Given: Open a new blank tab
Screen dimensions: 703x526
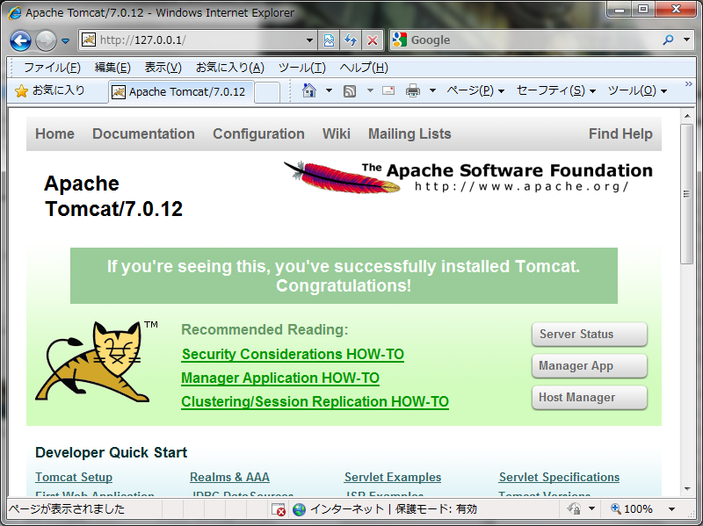Looking at the screenshot, I should point(267,92).
